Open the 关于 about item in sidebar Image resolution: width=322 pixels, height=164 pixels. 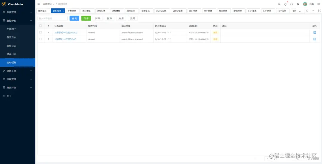[x=18, y=96]
